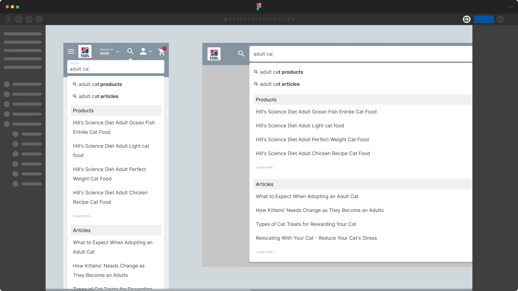Click the Products header in mobile dropdown

(116, 110)
